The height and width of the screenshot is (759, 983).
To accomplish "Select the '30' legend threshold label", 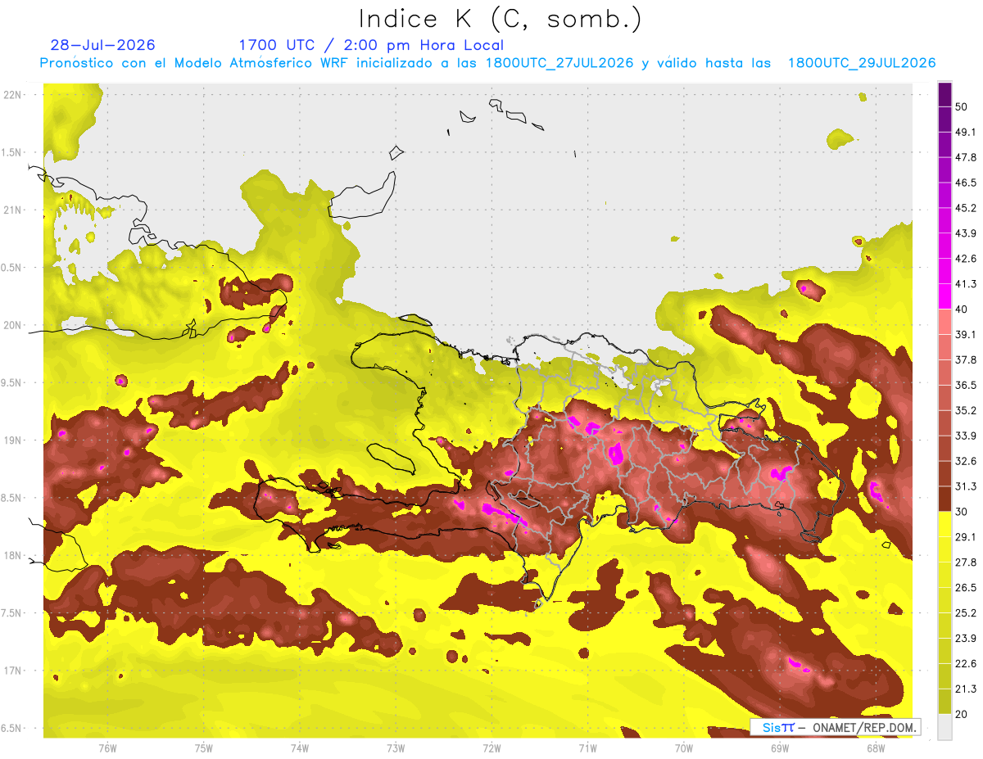I will [962, 512].
